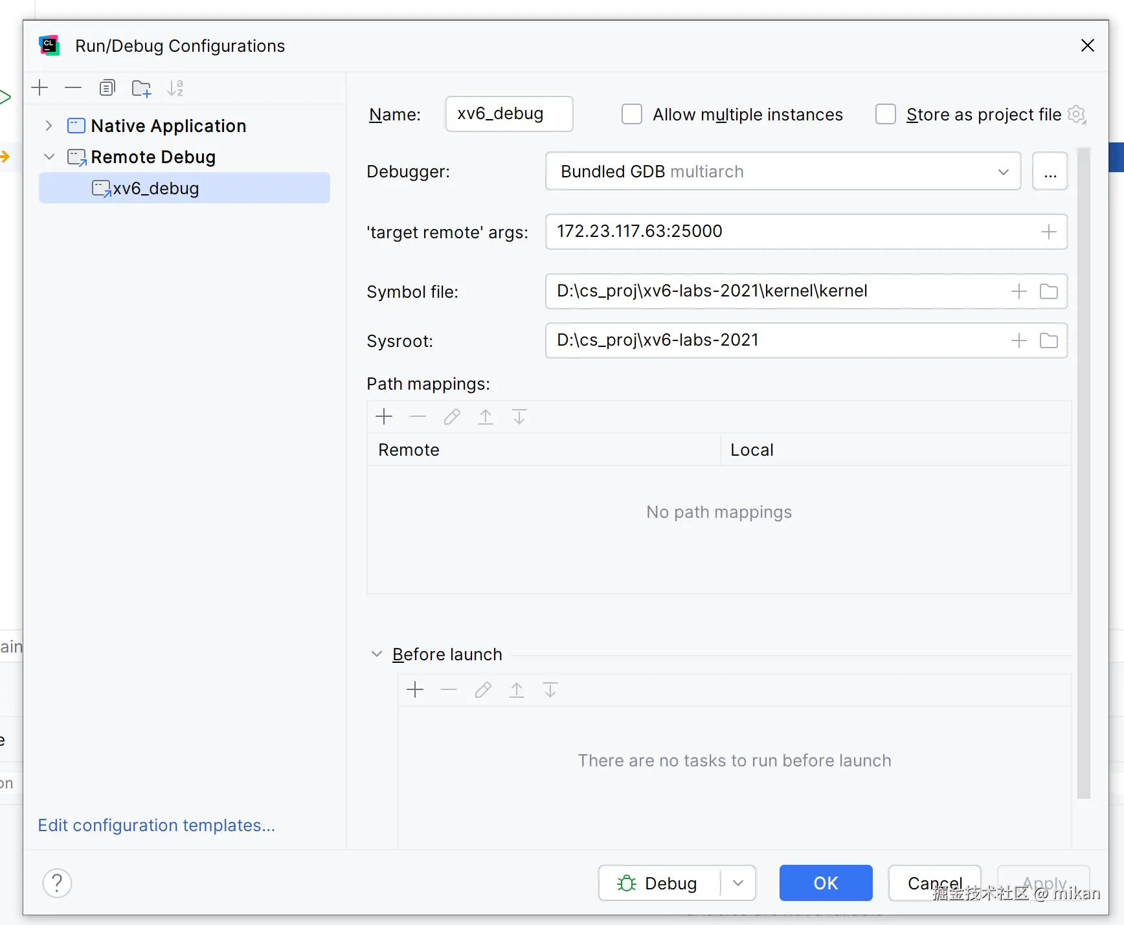Open the help question mark button
The width and height of the screenshot is (1124, 925).
point(57,883)
